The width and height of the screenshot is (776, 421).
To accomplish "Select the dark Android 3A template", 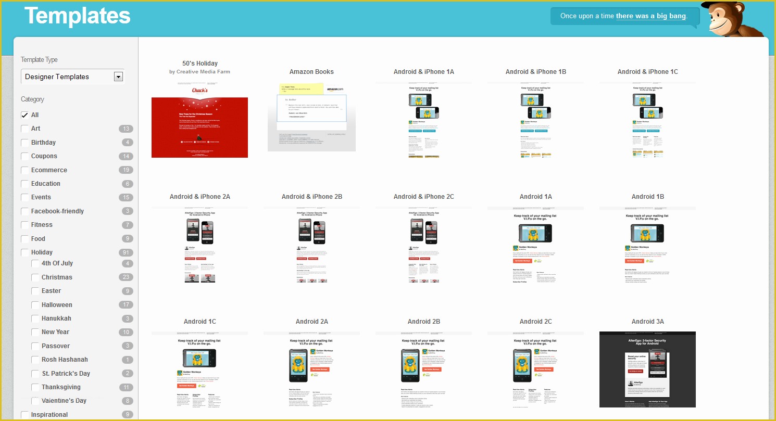I will pos(647,369).
